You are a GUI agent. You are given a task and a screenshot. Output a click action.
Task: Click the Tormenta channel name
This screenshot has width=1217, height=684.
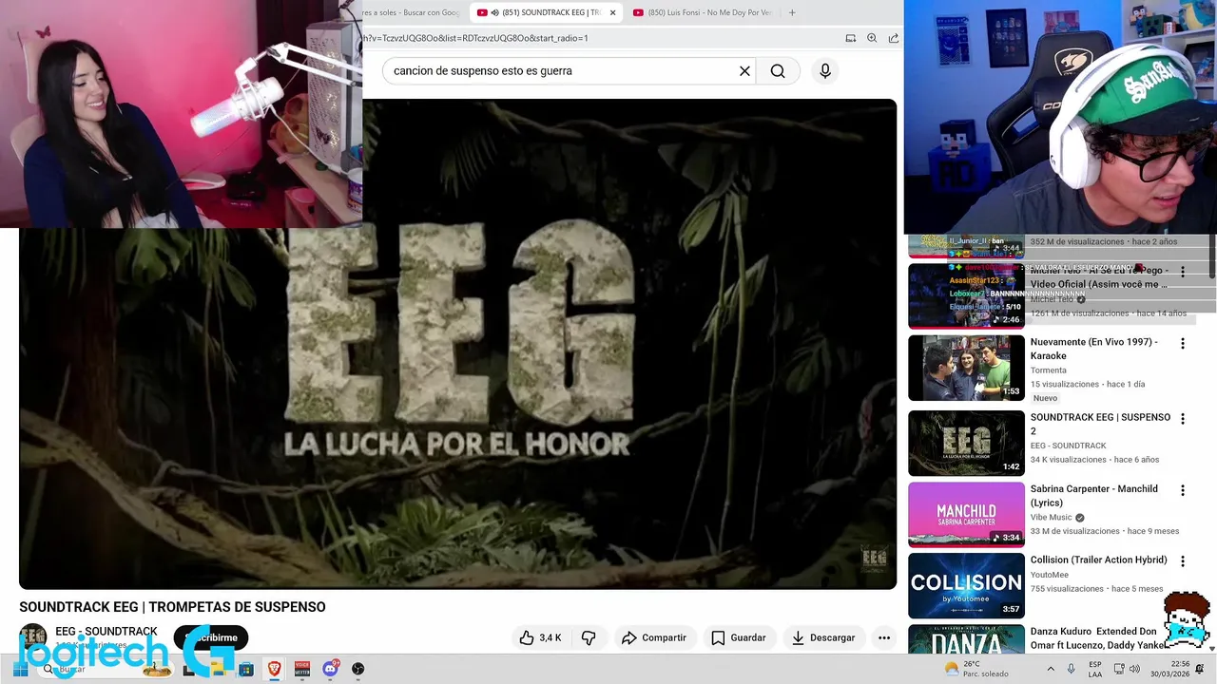(1049, 370)
